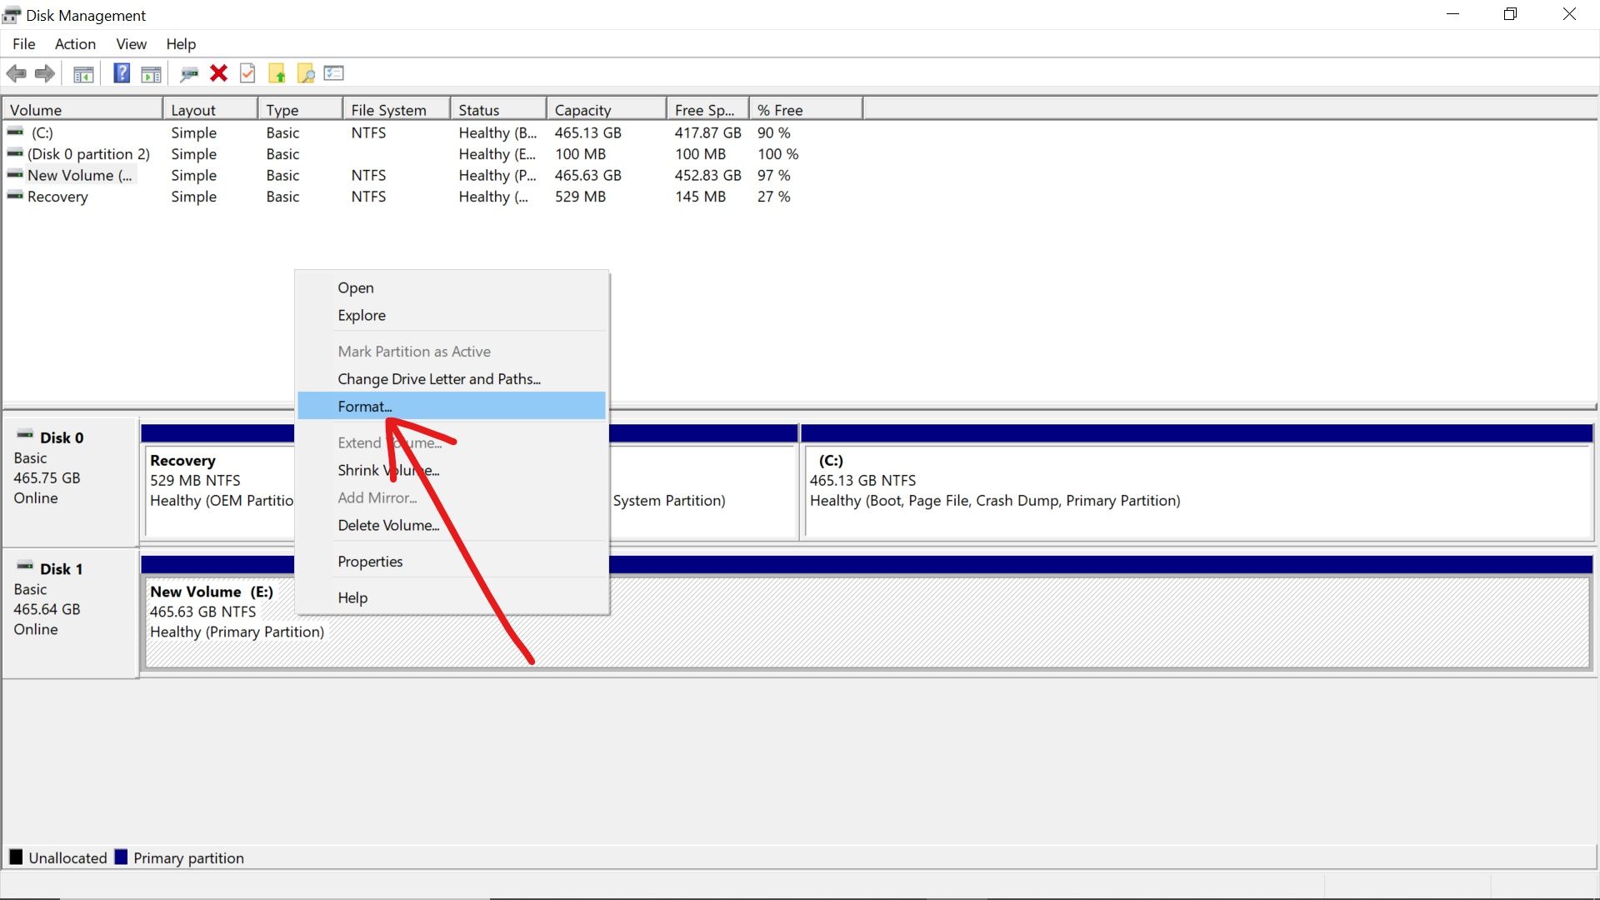Click the Forward arrow toolbar icon
The width and height of the screenshot is (1600, 900).
tap(45, 73)
